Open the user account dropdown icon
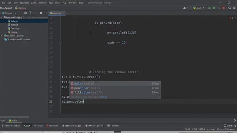 click(x=186, y=8)
